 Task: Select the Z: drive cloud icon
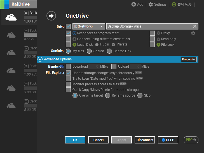coord(11,106)
